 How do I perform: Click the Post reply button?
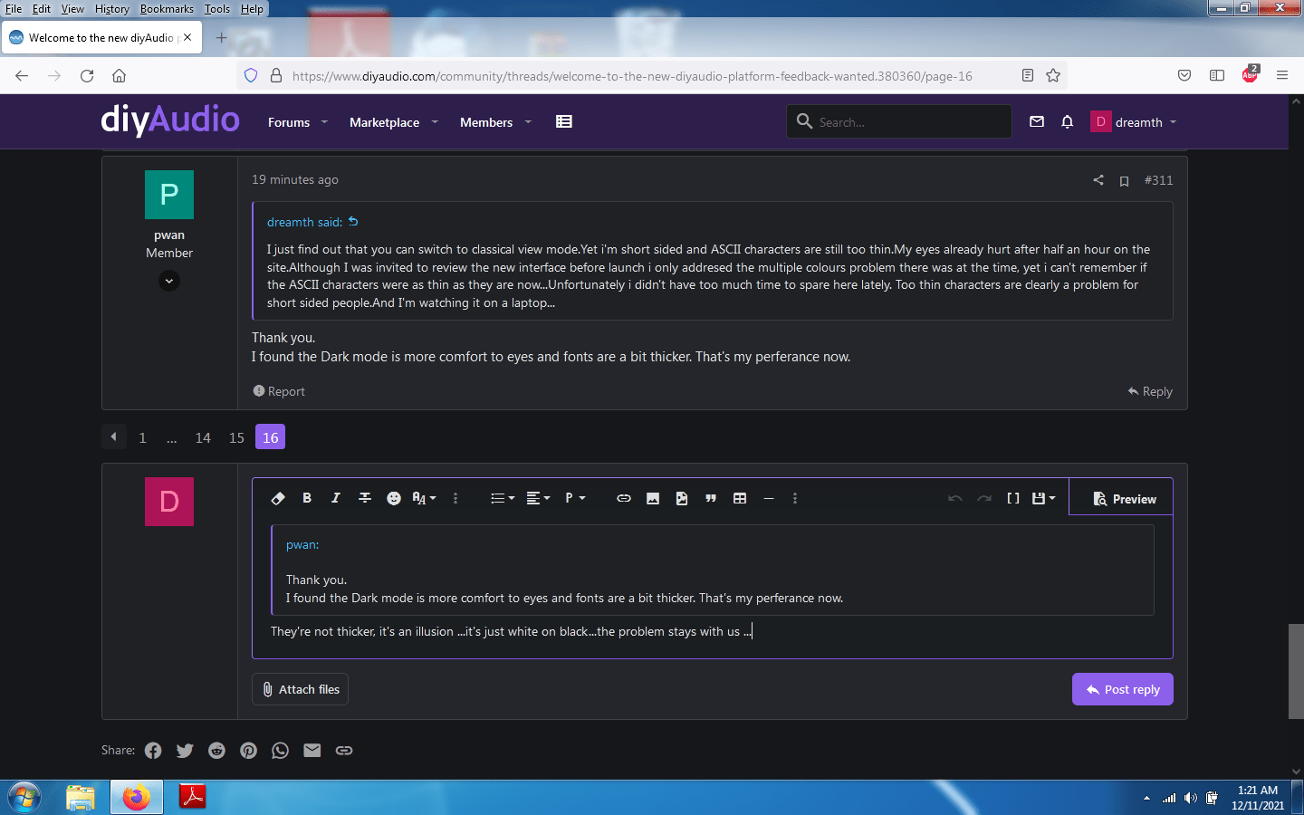tap(1123, 689)
